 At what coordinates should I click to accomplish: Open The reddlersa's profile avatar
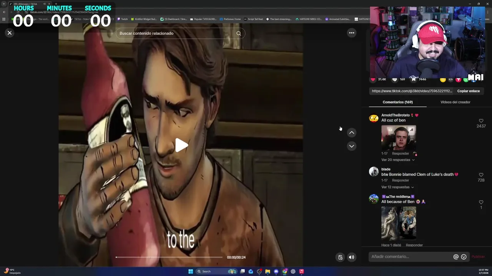click(374, 199)
